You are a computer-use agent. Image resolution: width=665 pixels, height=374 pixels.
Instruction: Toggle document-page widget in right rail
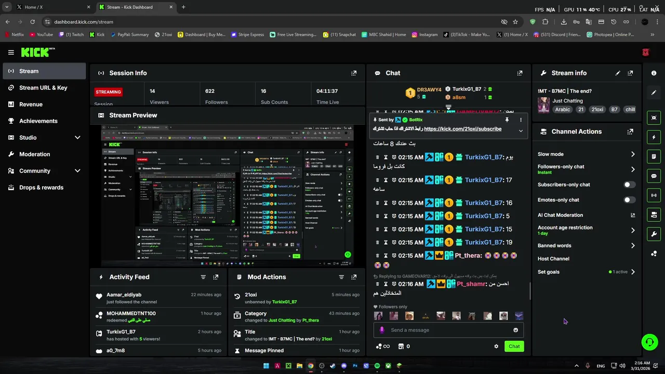pos(654,156)
